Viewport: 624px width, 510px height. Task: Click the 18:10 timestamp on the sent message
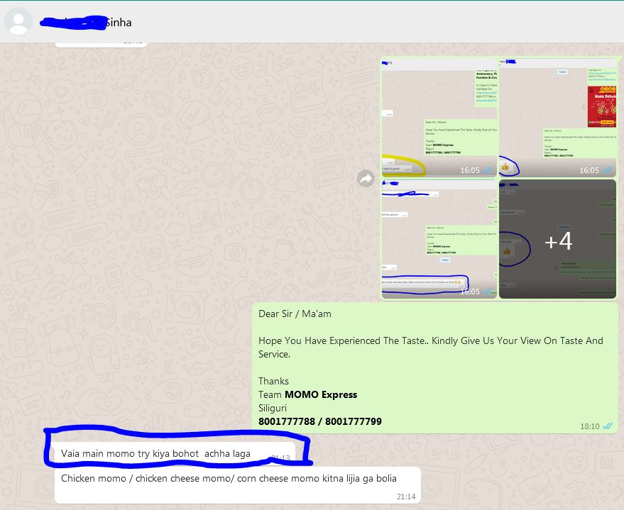pos(589,426)
